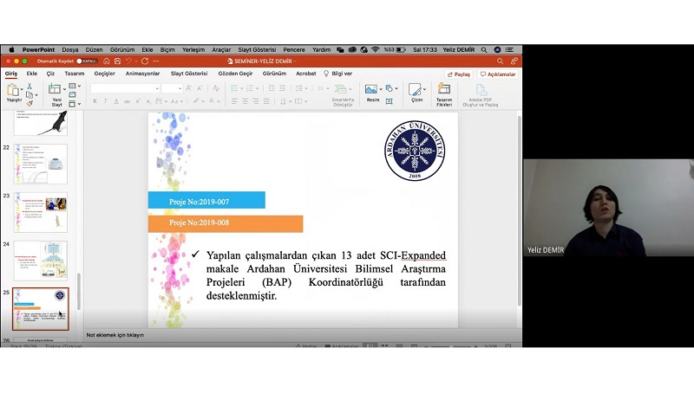Toggle bold K formatting

click(95, 101)
